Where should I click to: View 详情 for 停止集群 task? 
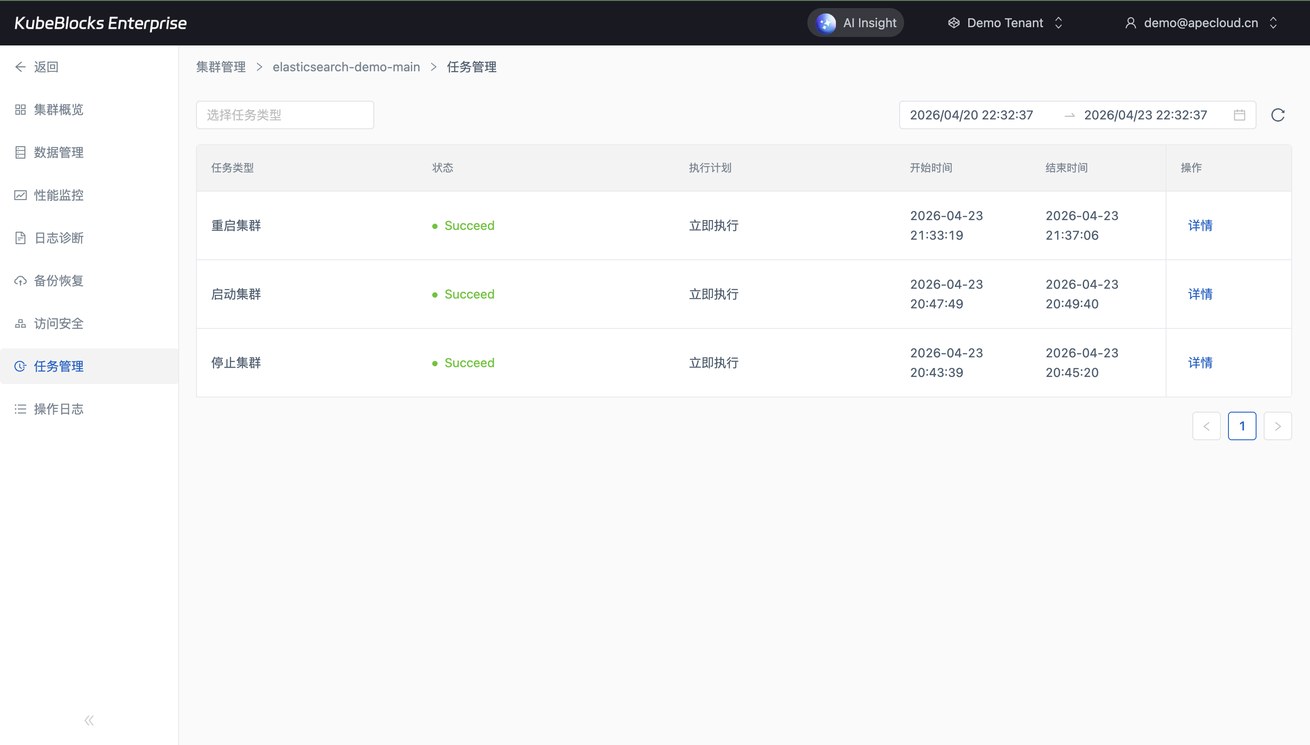[1199, 363]
